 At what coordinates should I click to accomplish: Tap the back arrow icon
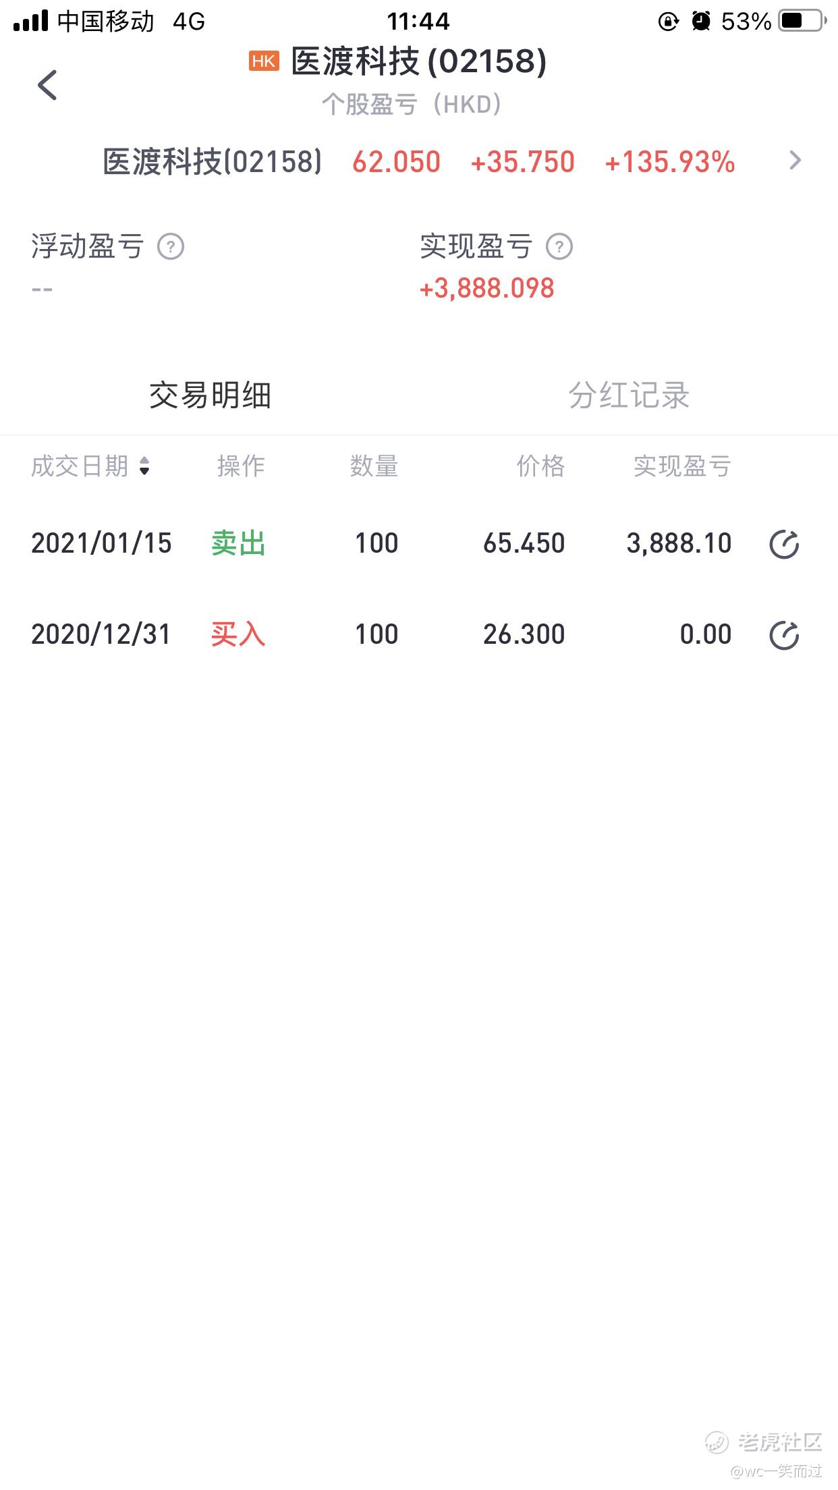click(x=47, y=85)
